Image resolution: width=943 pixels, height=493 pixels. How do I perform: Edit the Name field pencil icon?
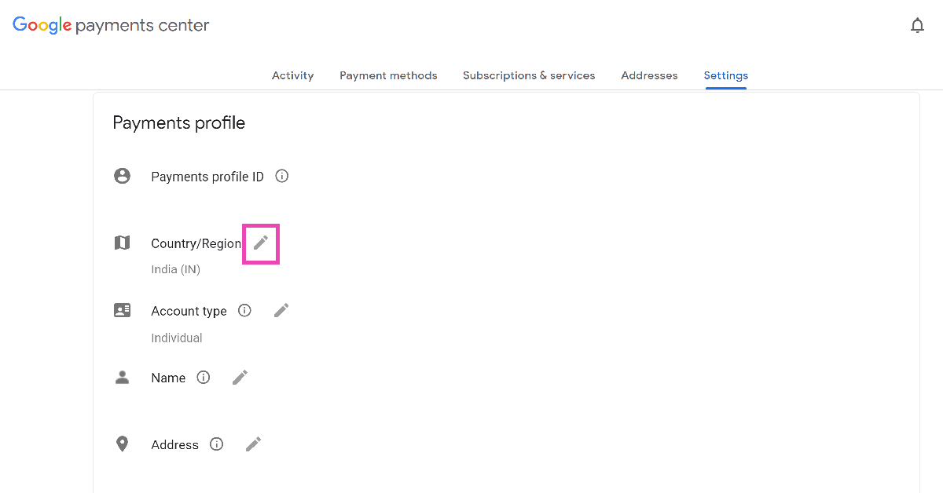(240, 378)
